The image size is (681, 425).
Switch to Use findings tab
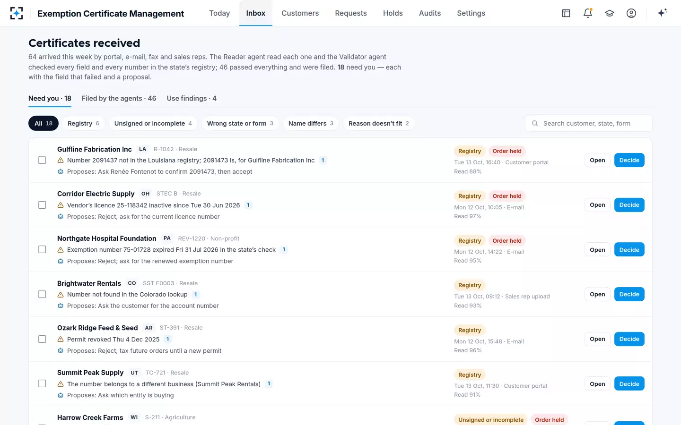[x=192, y=98]
